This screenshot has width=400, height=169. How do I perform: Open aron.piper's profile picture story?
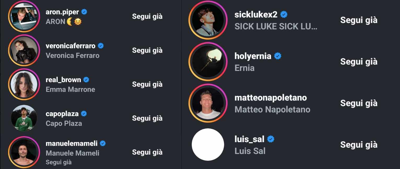tap(24, 16)
